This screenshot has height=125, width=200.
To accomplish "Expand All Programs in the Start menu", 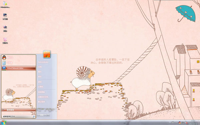I will [19, 110].
